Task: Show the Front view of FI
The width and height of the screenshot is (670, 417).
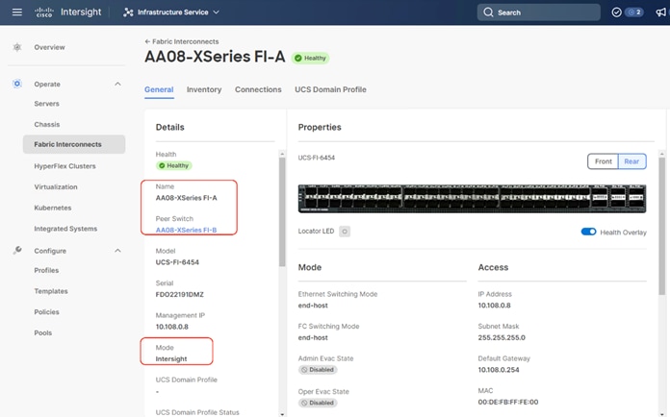Action: click(x=603, y=161)
